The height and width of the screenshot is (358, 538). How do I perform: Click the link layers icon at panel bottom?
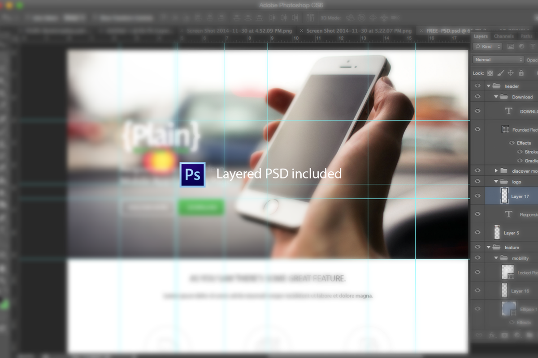point(478,335)
